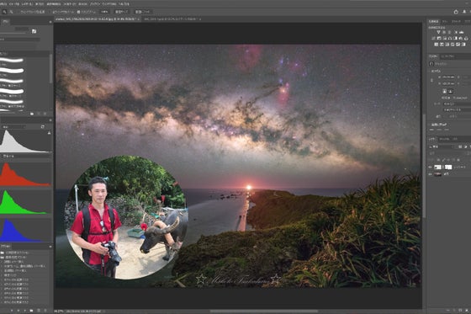Create new action set with folder icon

pos(32,310)
